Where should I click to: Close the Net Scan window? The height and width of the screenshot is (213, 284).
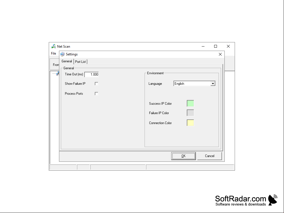[228, 46]
